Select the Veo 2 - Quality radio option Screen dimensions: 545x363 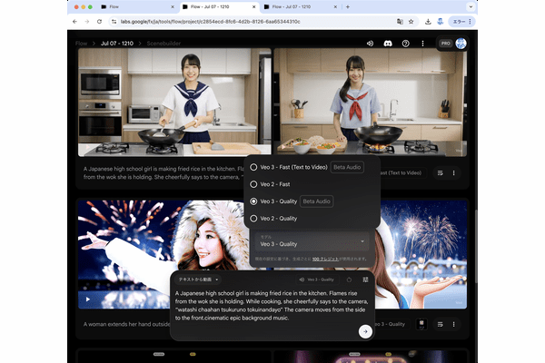coord(273,218)
